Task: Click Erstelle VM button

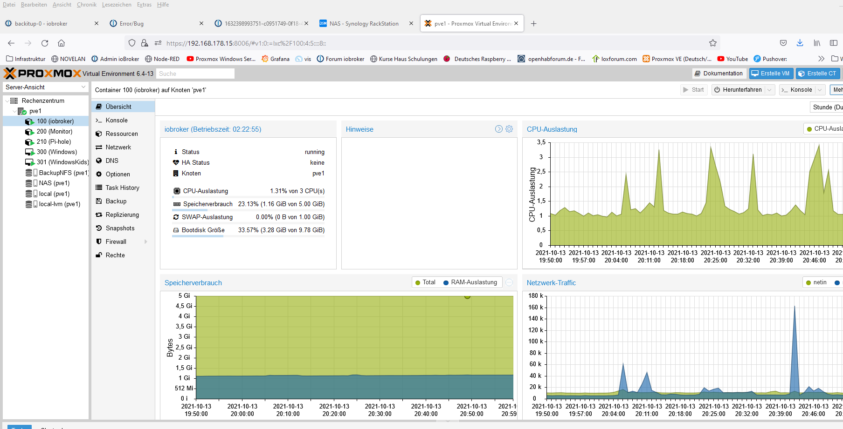Action: coord(771,74)
